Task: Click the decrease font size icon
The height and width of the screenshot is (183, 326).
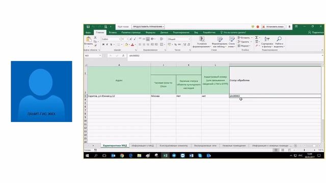Action: click(x=134, y=39)
